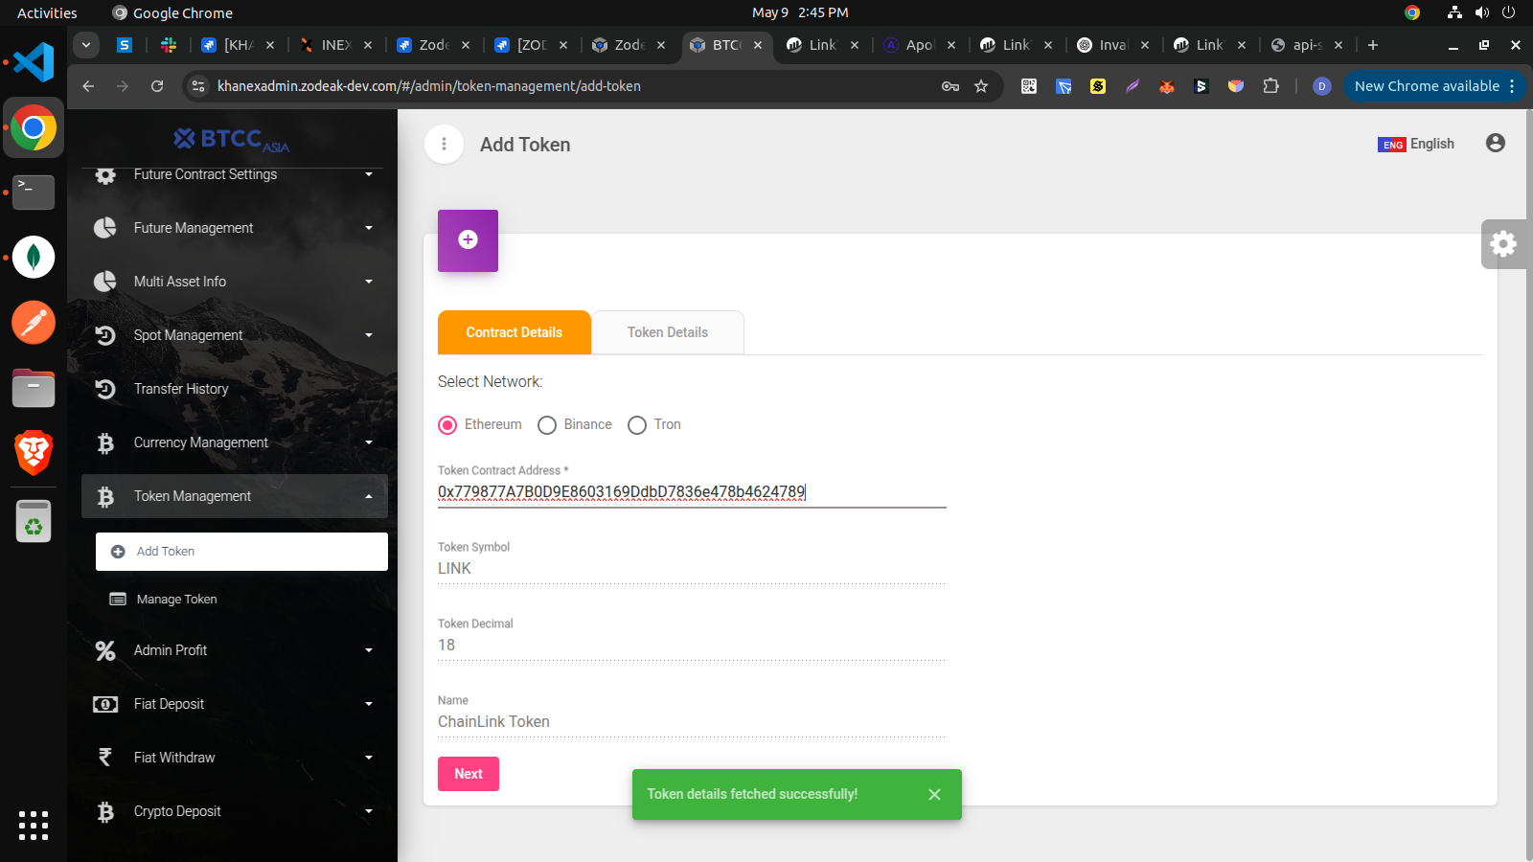Expand Future Contract Settings menu
This screenshot has width=1533, height=862.
click(369, 174)
